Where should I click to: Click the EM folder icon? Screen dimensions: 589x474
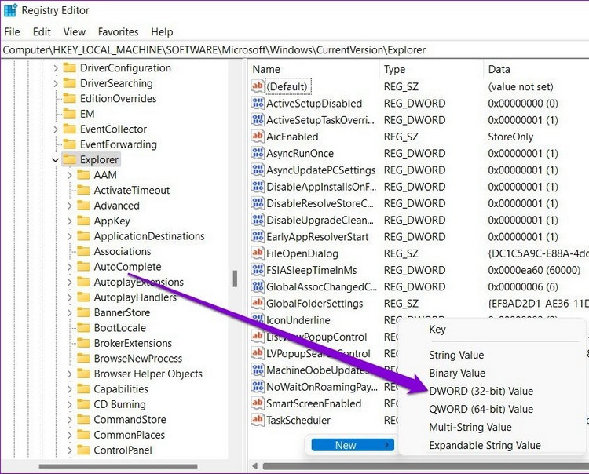[69, 114]
